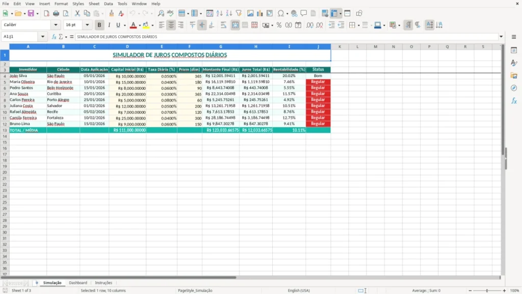Open the File menu
This screenshot has width=522, height=294.
pos(6,4)
